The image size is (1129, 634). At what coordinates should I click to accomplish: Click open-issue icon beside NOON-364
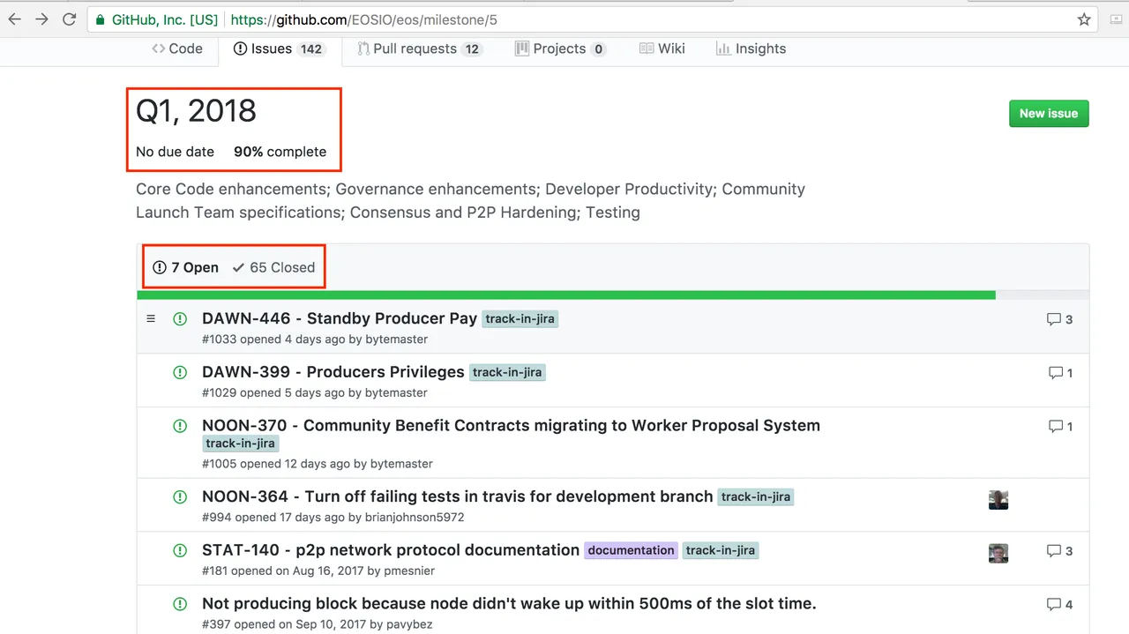[x=180, y=497]
